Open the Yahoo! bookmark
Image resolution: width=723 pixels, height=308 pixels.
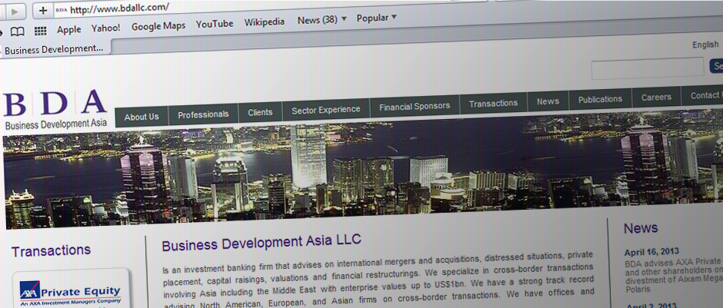coord(105,28)
